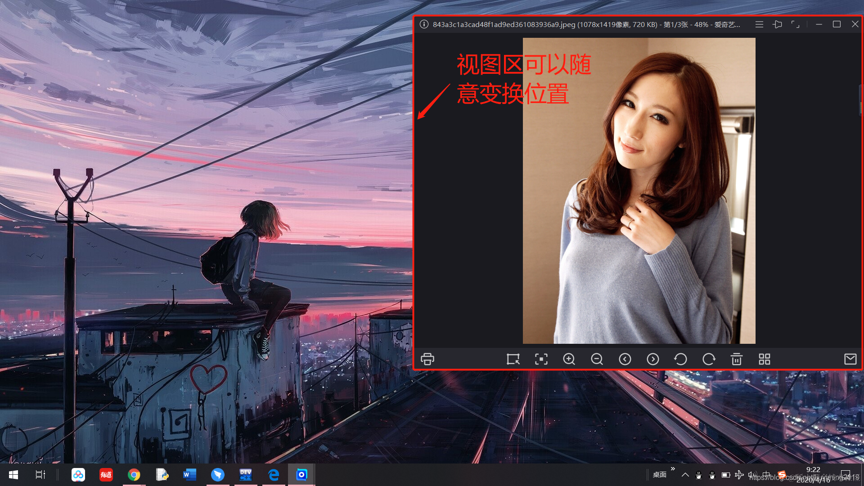Click the mail/share envelope icon
The height and width of the screenshot is (486, 864).
pos(850,359)
